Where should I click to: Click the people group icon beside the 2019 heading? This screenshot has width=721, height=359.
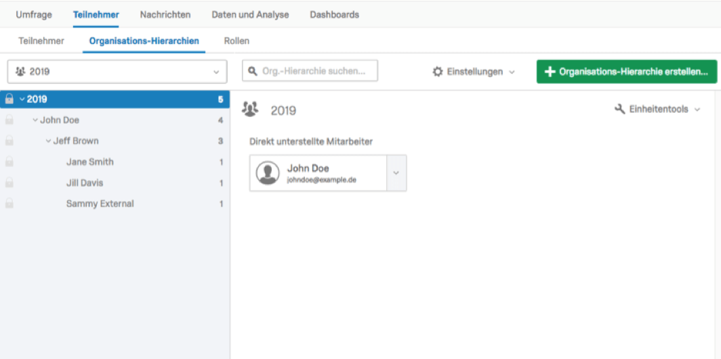pos(250,109)
